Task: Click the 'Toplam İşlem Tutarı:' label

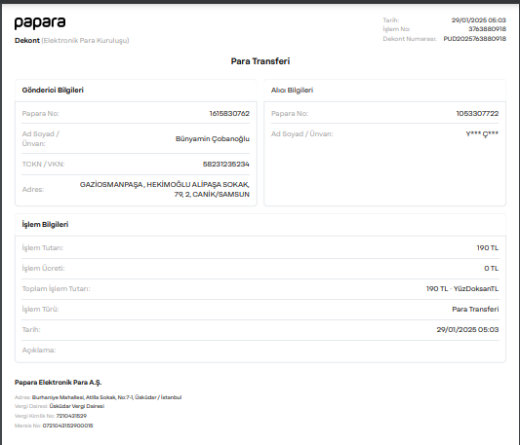Action: [56, 289]
